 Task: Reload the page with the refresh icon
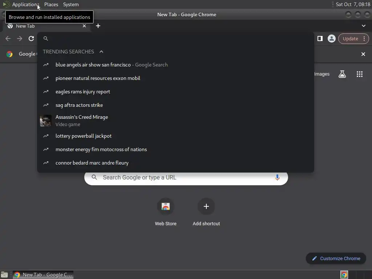[x=31, y=39]
